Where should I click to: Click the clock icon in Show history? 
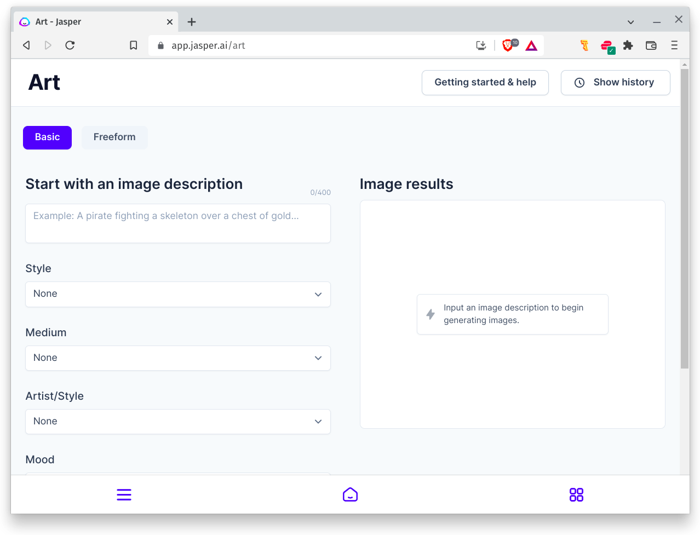(x=579, y=83)
